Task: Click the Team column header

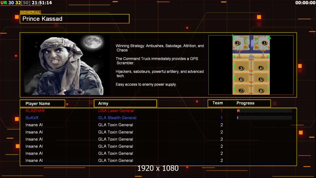Action: tap(218, 103)
